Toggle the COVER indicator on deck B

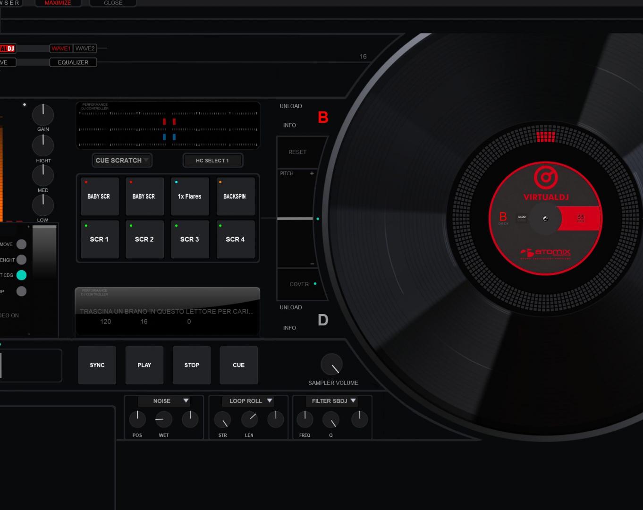315,283
